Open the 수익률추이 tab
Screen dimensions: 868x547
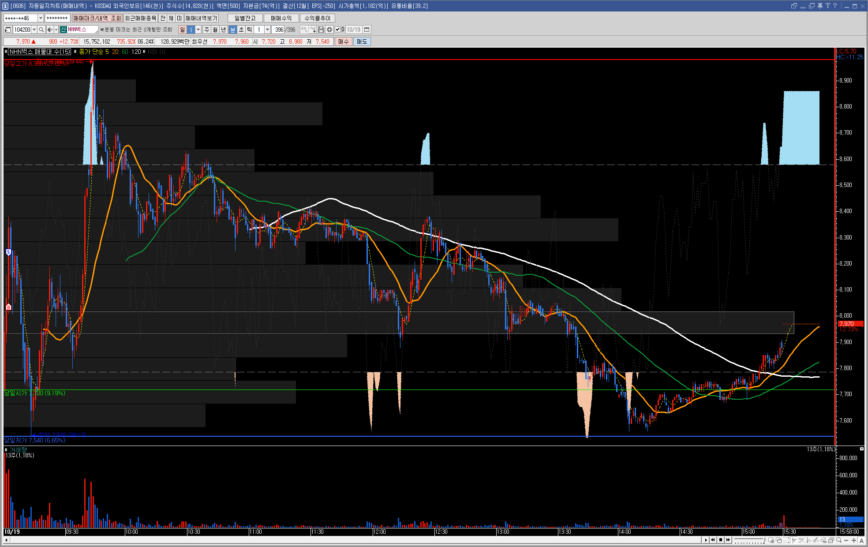pyautogui.click(x=317, y=18)
